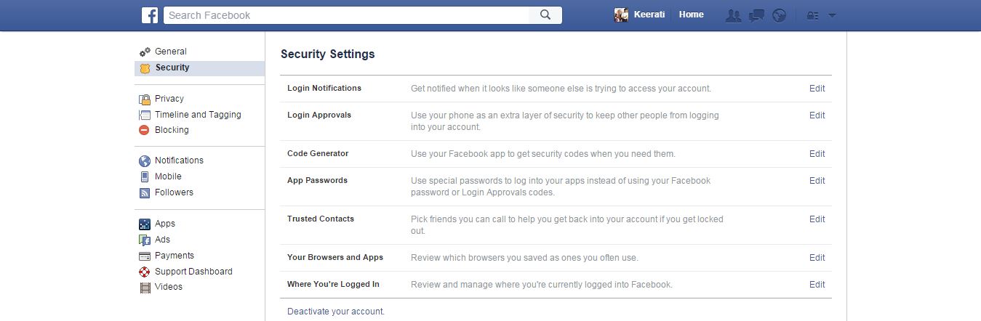This screenshot has width=981, height=321.
Task: Open Followers settings
Action: click(174, 192)
